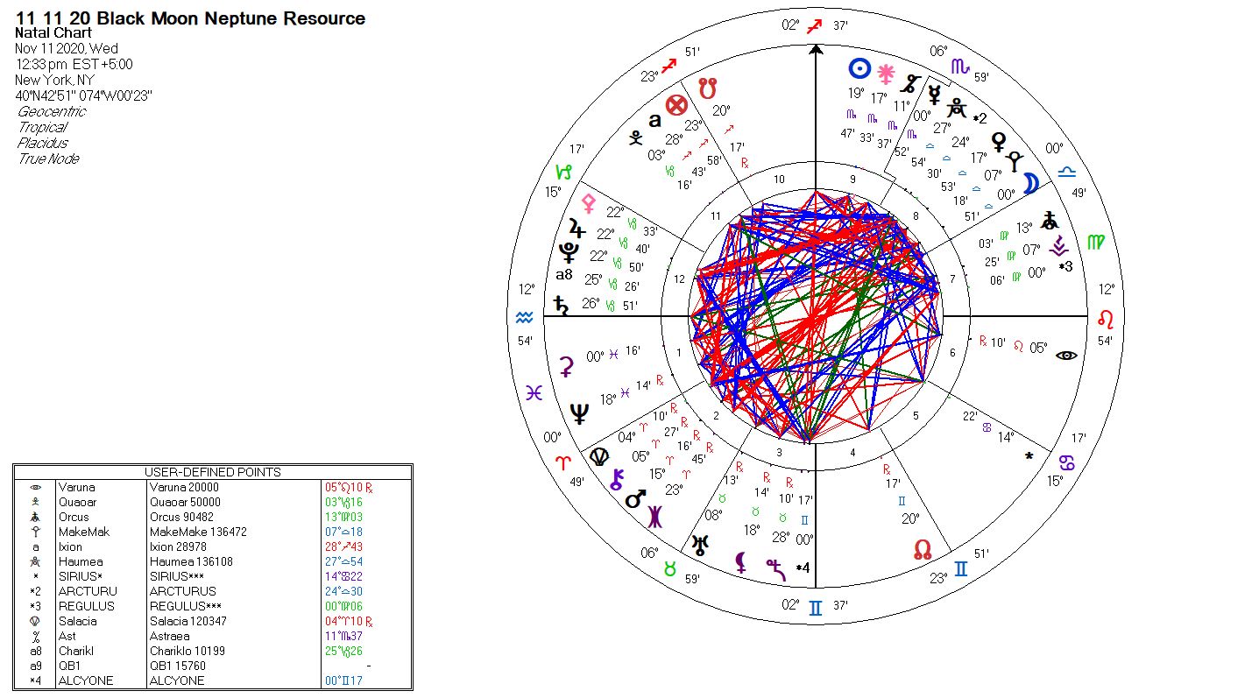The height and width of the screenshot is (698, 1259).
Task: Click the chart title Black Moon Neptune Resource
Action: point(190,18)
